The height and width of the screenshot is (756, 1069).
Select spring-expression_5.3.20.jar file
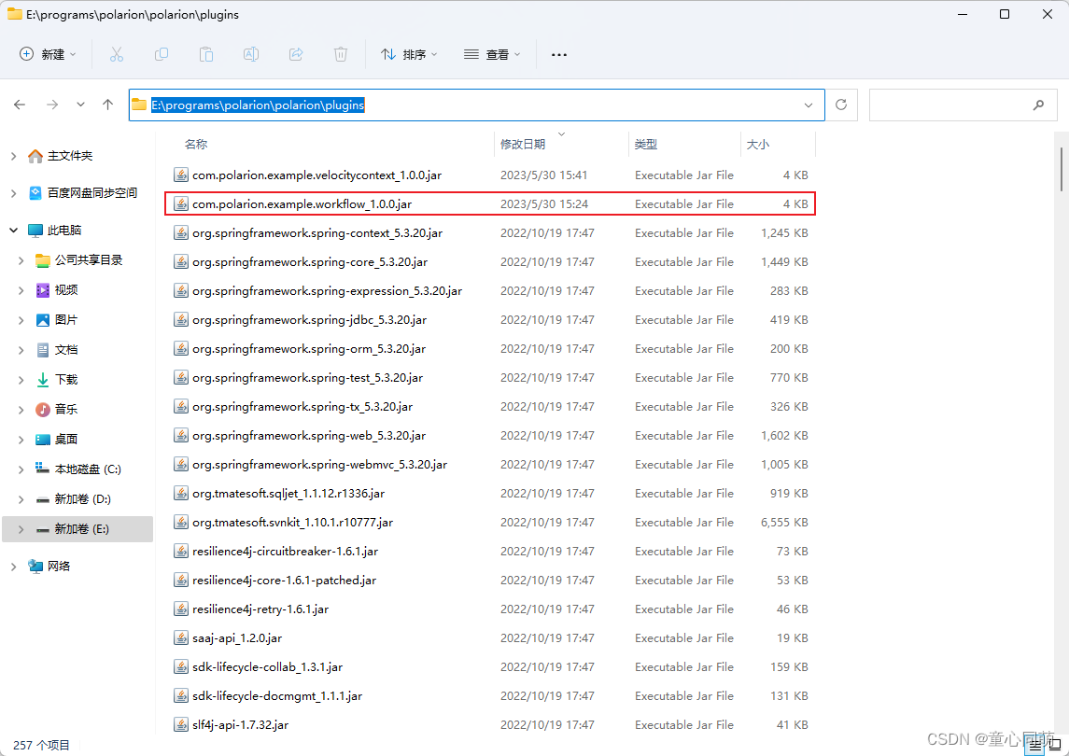coord(328,291)
